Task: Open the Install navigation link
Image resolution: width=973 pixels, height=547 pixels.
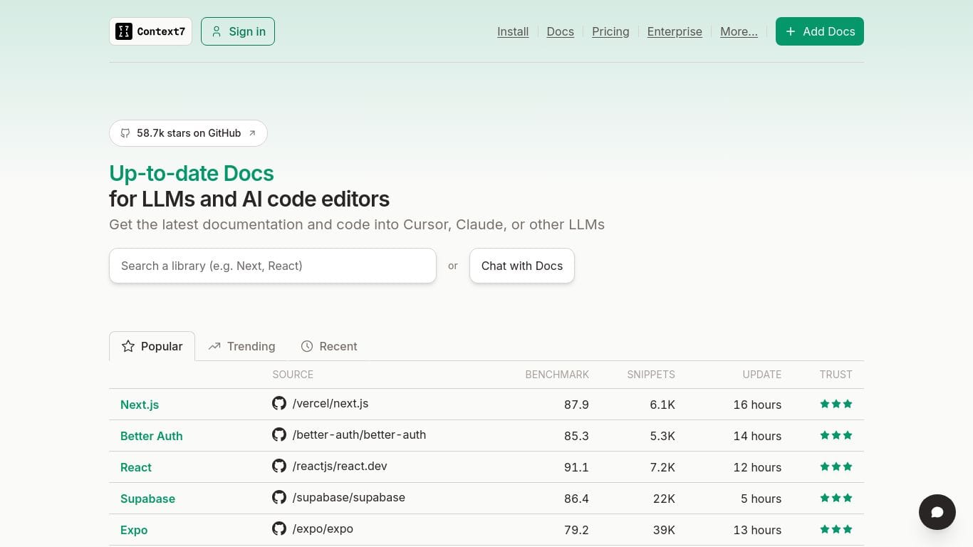Action: 513,31
